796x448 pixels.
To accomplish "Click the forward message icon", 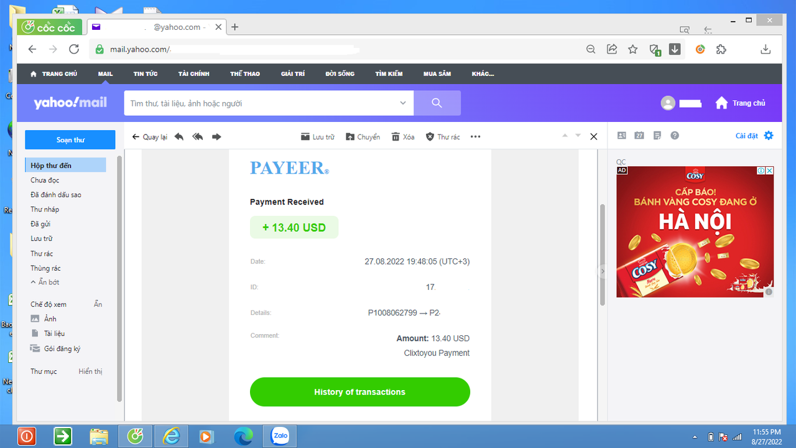I will click(x=216, y=137).
